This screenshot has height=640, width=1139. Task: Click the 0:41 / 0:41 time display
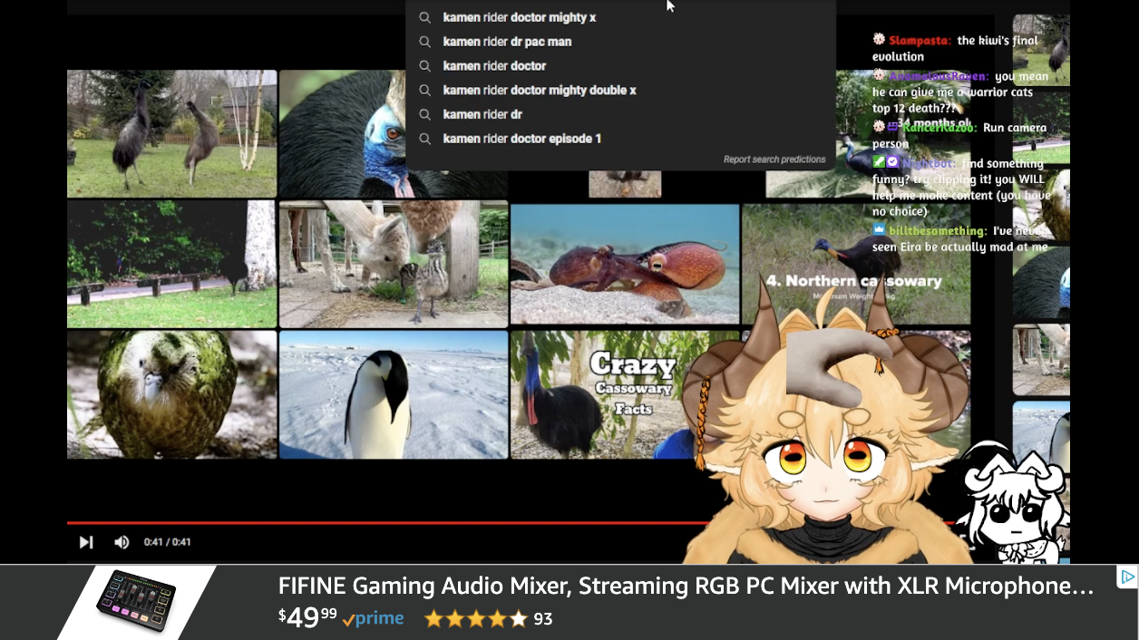167,542
